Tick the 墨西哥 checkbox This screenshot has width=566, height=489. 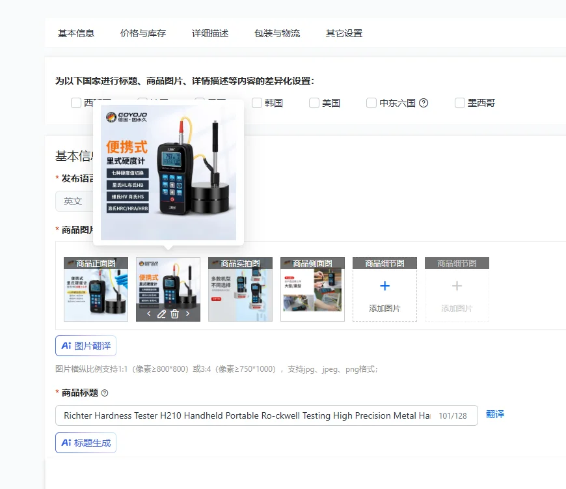[x=459, y=103]
